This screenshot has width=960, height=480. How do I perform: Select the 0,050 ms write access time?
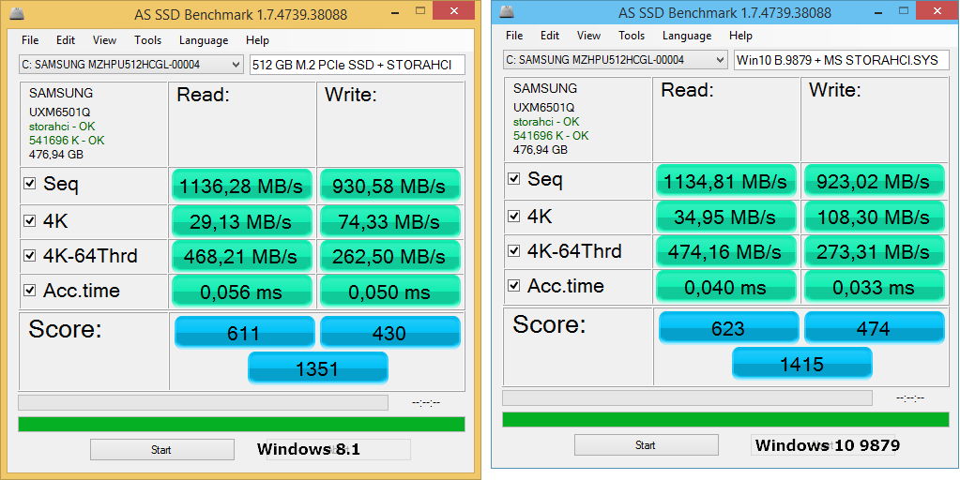pyautogui.click(x=389, y=291)
